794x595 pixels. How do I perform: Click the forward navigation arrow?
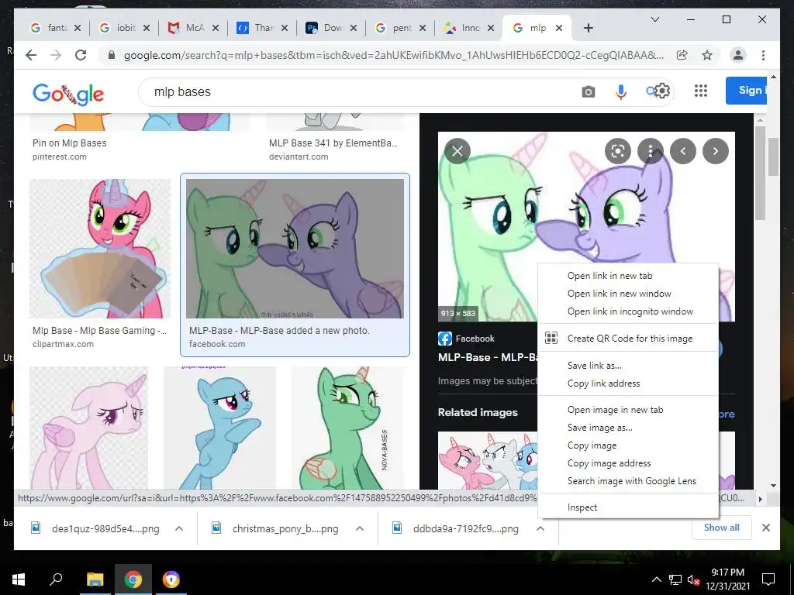tap(56, 55)
